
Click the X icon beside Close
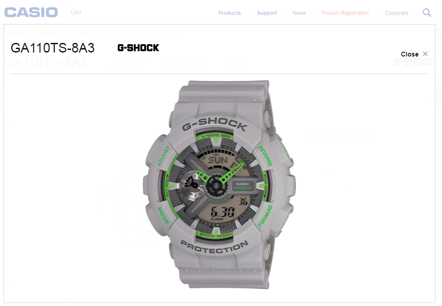425,53
